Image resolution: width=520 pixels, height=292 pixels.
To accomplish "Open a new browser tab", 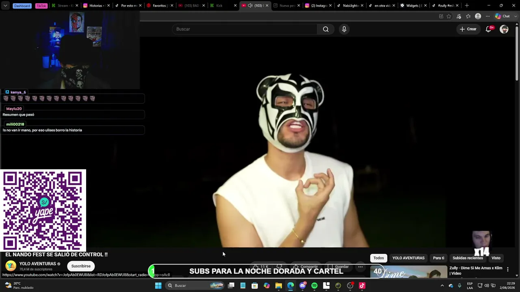I will tap(467, 6).
